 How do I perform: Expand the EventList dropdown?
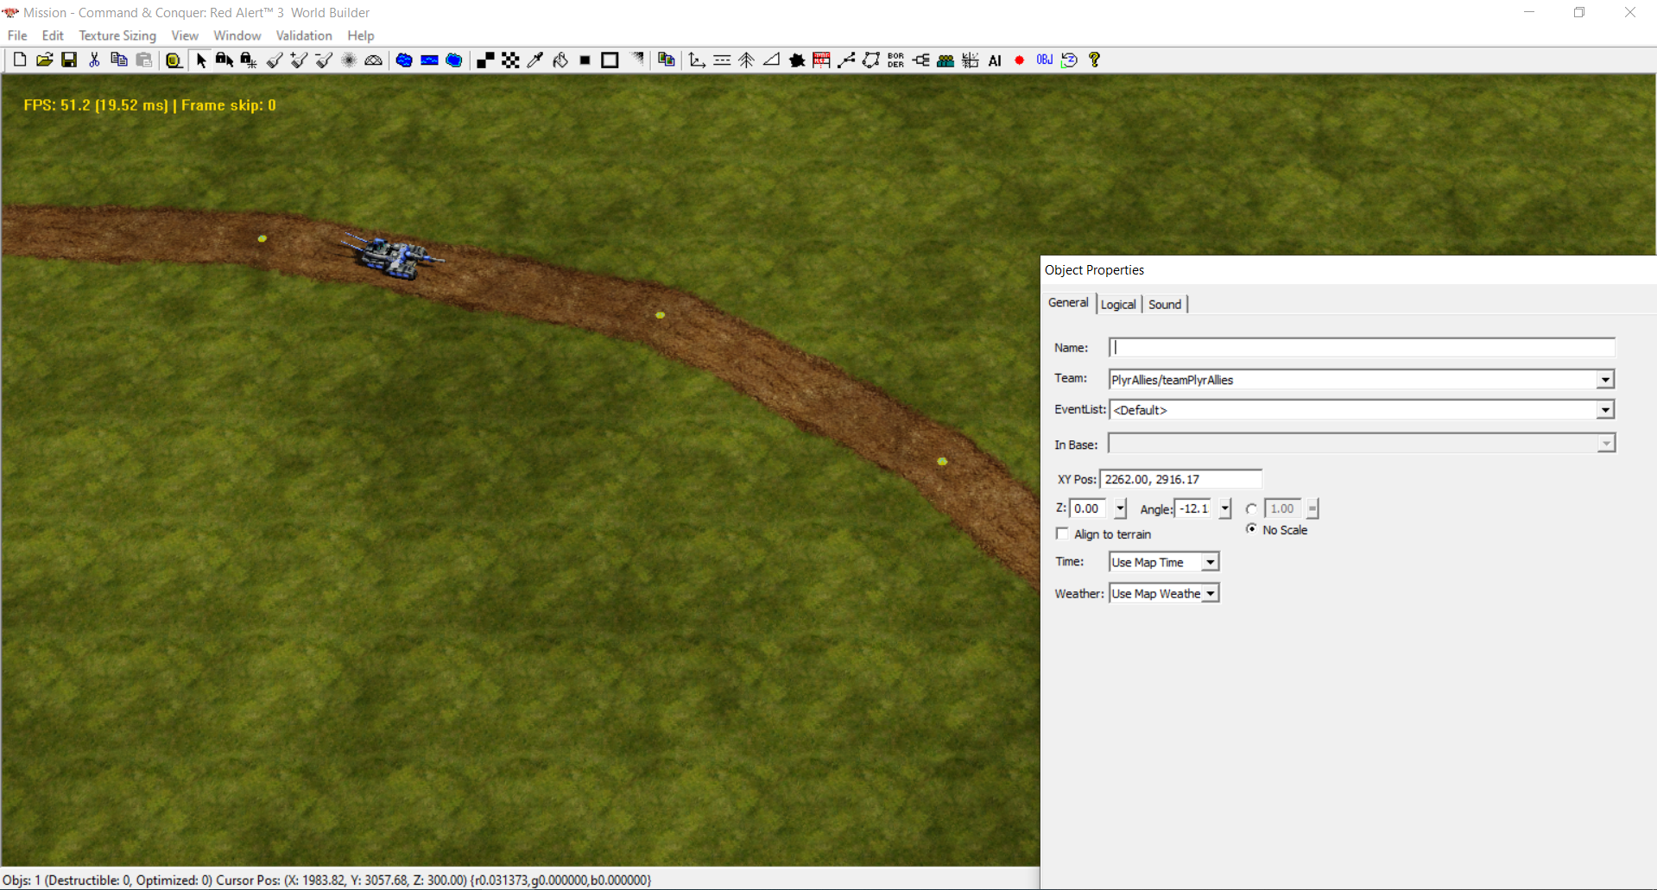pyautogui.click(x=1605, y=410)
